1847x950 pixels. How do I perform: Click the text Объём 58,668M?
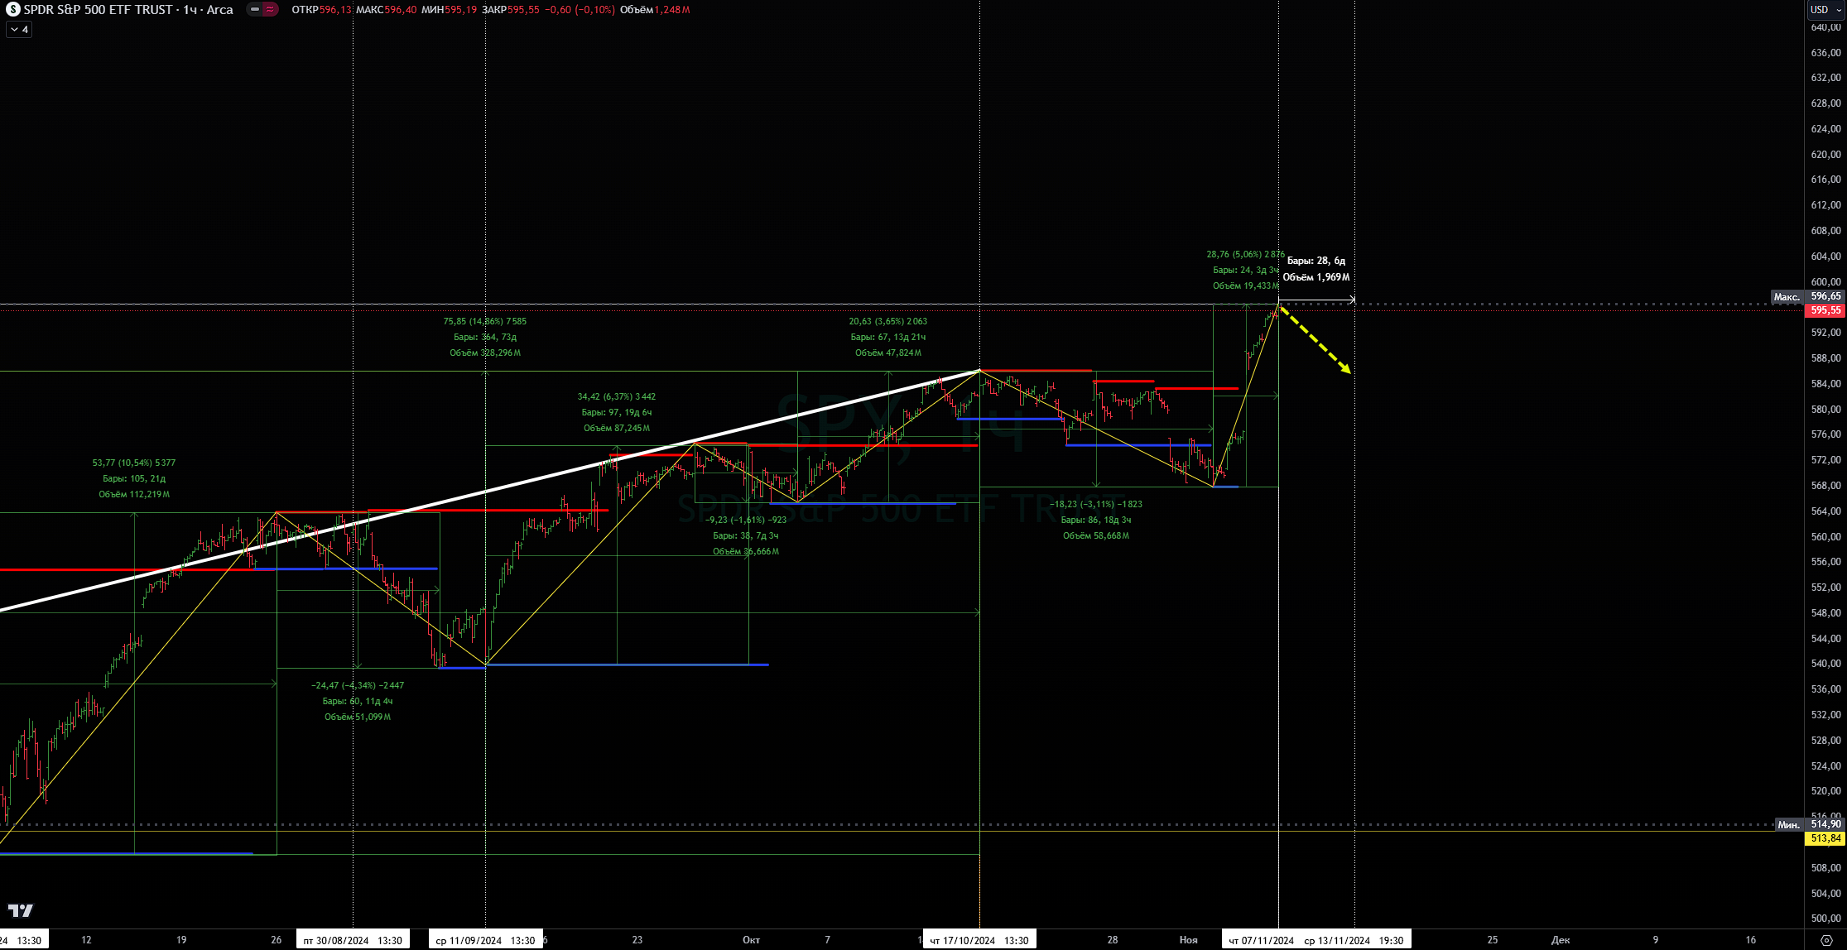[1096, 535]
